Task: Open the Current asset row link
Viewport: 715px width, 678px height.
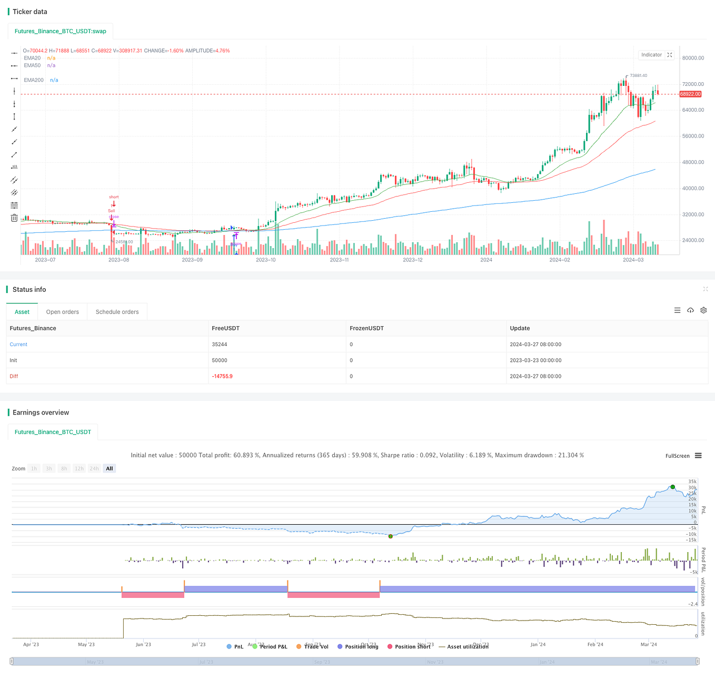Action: 18,344
